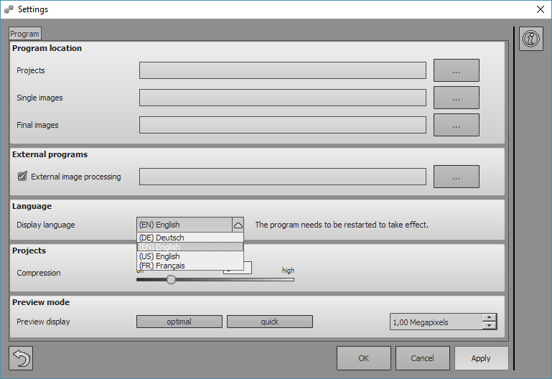Click the 'high' compression label
The height and width of the screenshot is (379, 552).
point(288,271)
